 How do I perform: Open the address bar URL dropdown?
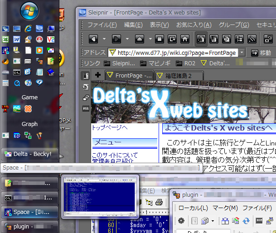(x=242, y=53)
